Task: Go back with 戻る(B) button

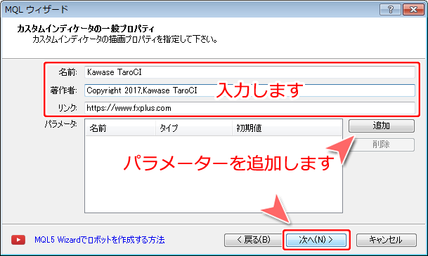Action: coord(253,240)
